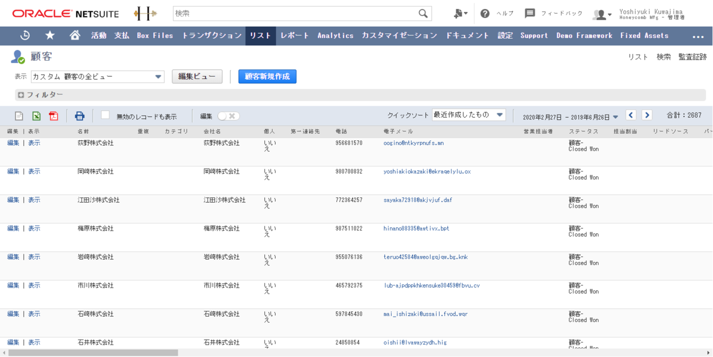713x357 pixels.
Task: Check 無効のレコードも表示 checkbox
Action: 105,115
